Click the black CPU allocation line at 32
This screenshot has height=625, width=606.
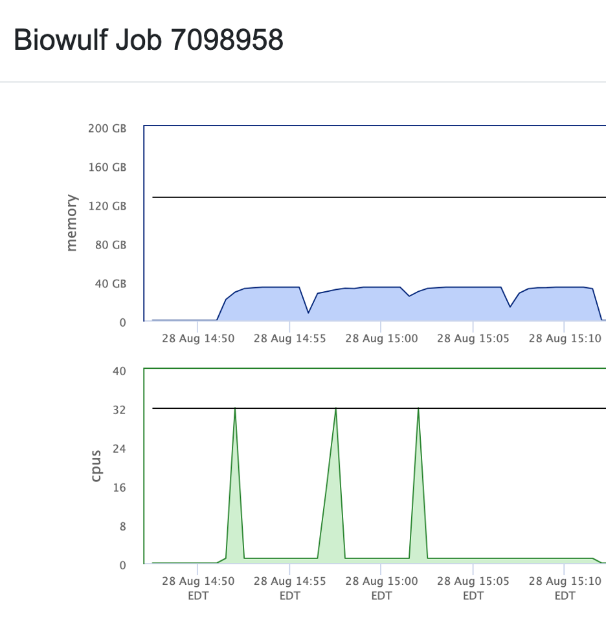click(x=376, y=408)
